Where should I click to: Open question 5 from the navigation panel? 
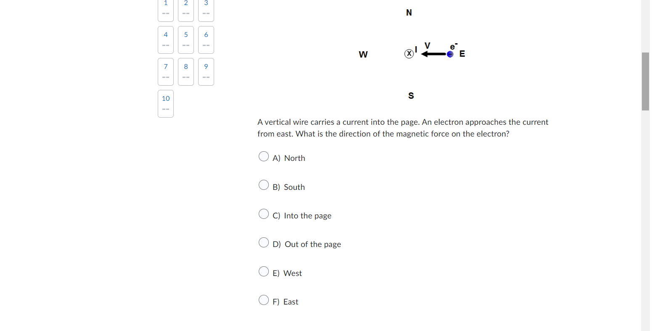click(x=186, y=40)
